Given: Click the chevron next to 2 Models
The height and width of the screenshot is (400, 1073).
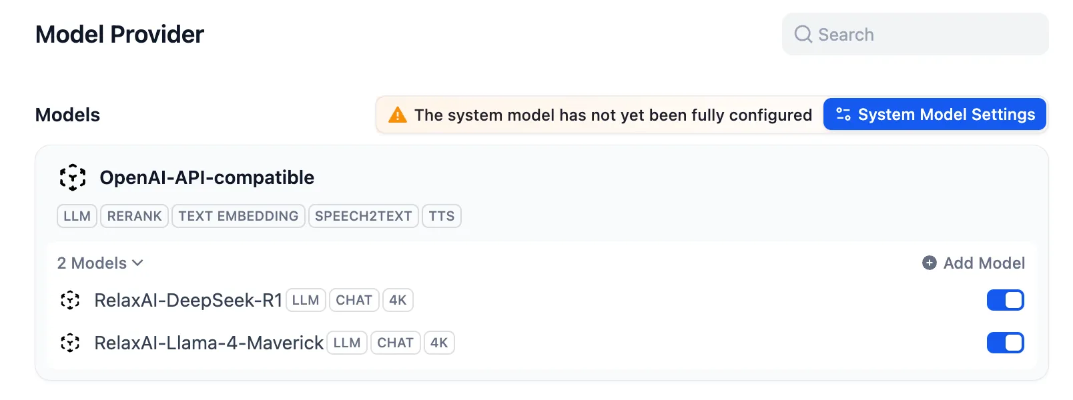Looking at the screenshot, I should point(138,263).
